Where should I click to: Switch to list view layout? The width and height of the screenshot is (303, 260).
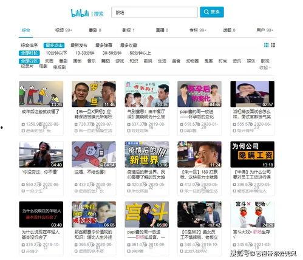click(273, 45)
